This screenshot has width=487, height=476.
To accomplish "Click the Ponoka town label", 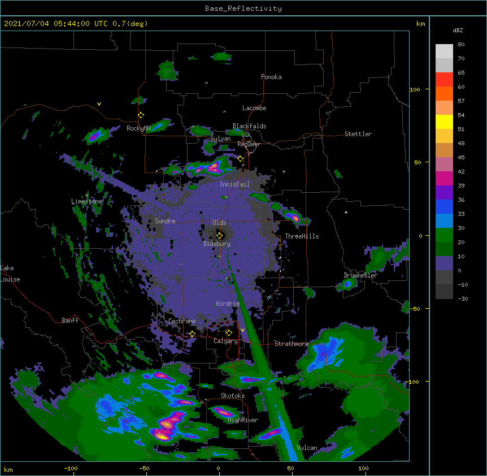I will point(271,77).
